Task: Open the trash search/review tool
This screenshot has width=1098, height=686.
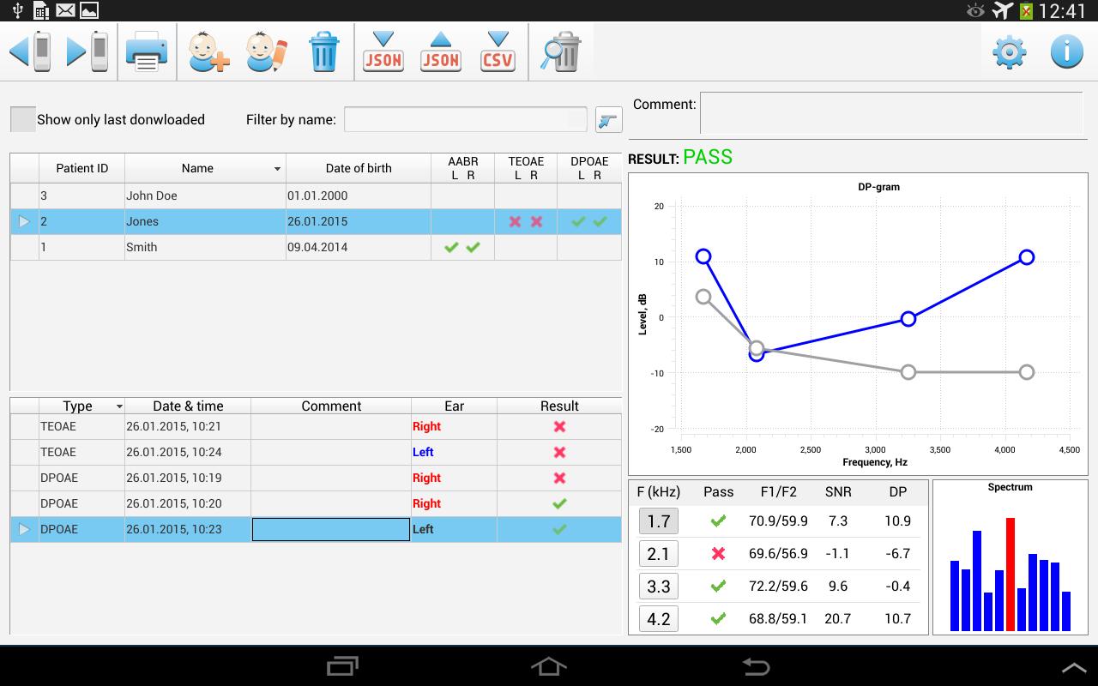Action: pos(561,51)
